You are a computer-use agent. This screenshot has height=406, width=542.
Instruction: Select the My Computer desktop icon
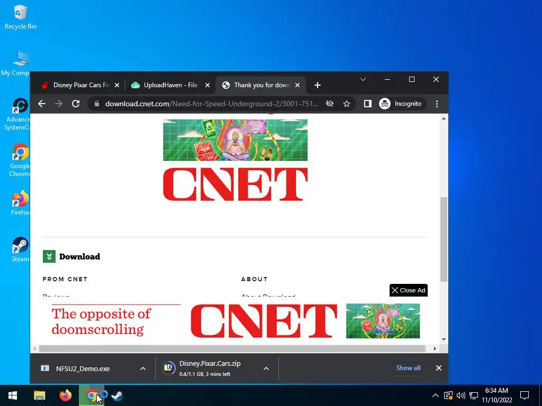17,63
